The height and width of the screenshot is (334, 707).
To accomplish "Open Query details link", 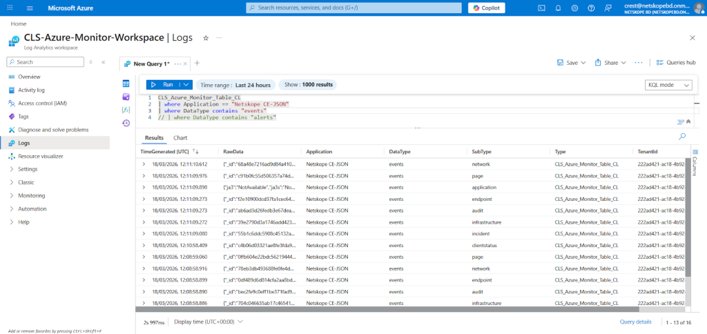I will point(635,322).
